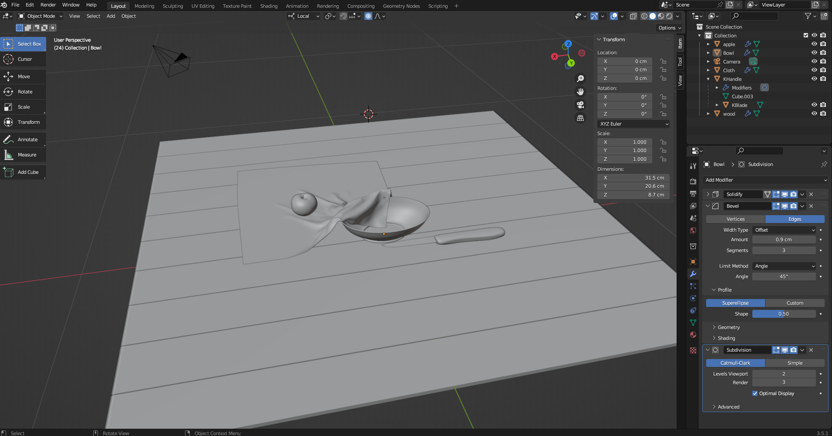832x436 pixels.
Task: Activate the Move tool
Action: (x=23, y=77)
